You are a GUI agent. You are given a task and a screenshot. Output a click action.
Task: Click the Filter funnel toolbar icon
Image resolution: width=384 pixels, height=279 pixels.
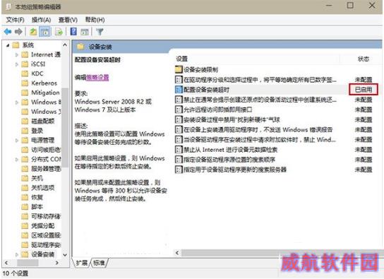pyautogui.click(x=100, y=32)
